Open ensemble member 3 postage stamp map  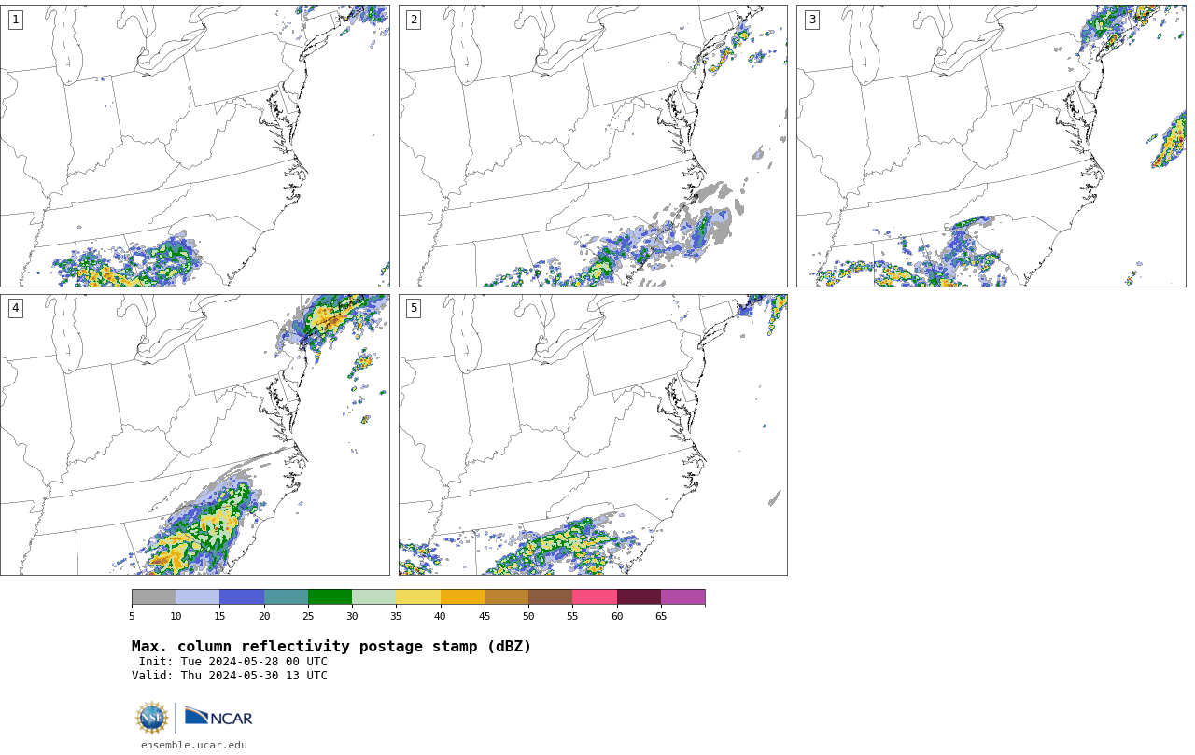coord(991,146)
